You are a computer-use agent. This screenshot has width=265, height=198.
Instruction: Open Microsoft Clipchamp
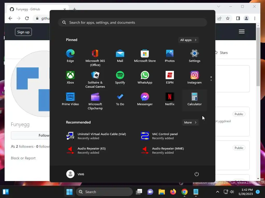pos(95,101)
